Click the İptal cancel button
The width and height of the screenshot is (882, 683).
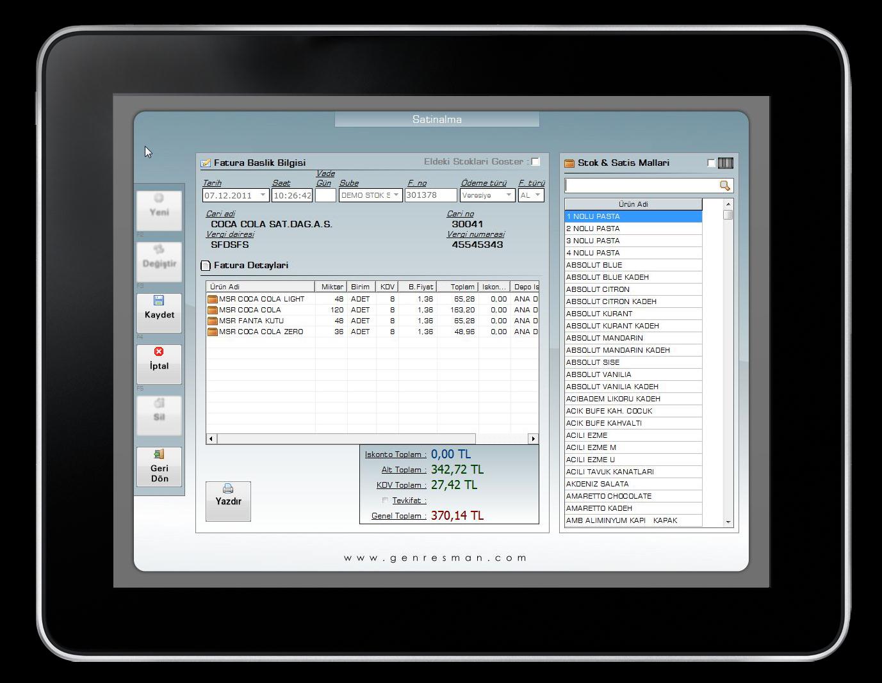pos(159,364)
